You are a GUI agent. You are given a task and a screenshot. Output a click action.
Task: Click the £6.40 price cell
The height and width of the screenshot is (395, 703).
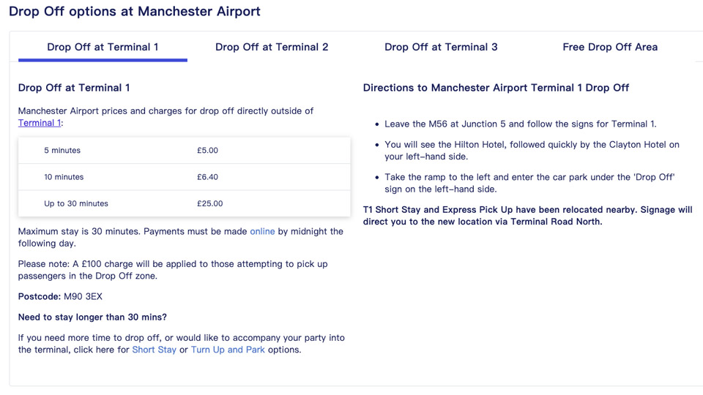[207, 177]
